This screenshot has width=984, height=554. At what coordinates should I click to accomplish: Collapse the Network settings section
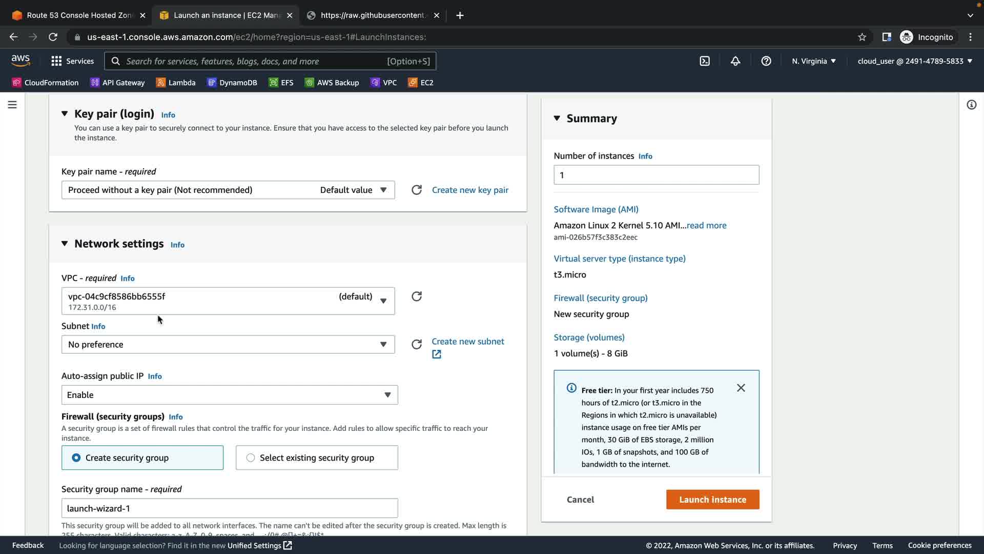coord(65,244)
